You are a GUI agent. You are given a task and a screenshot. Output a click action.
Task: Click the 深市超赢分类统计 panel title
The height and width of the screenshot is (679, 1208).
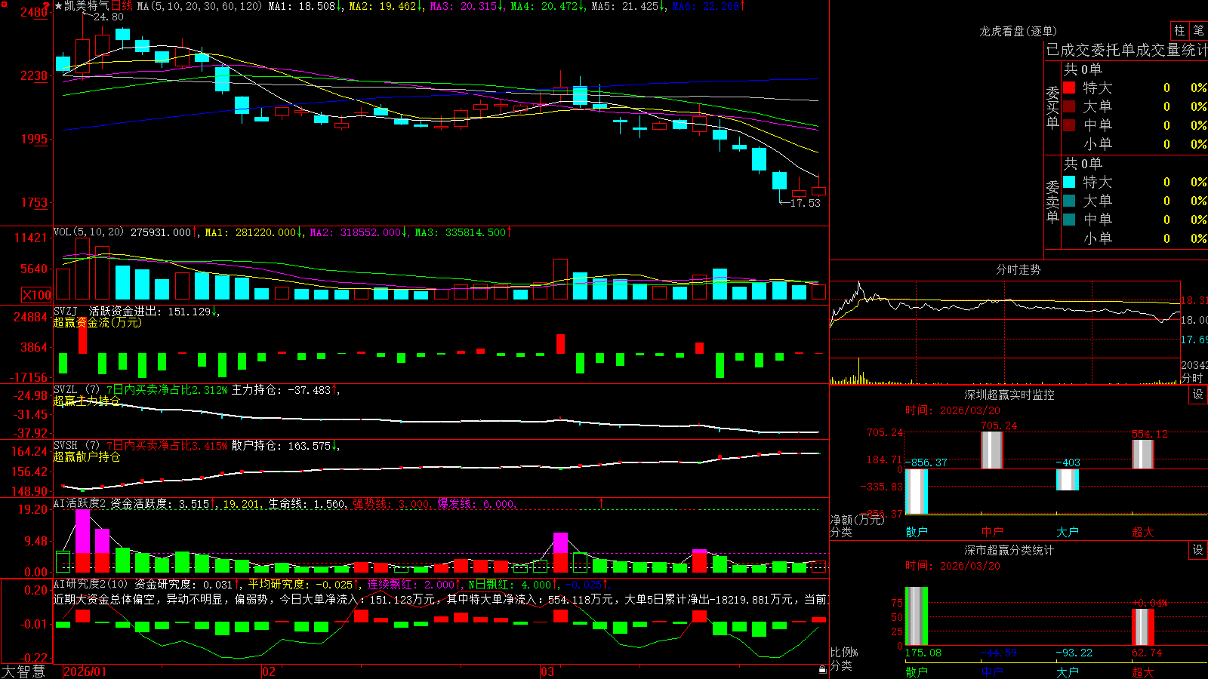1009,550
